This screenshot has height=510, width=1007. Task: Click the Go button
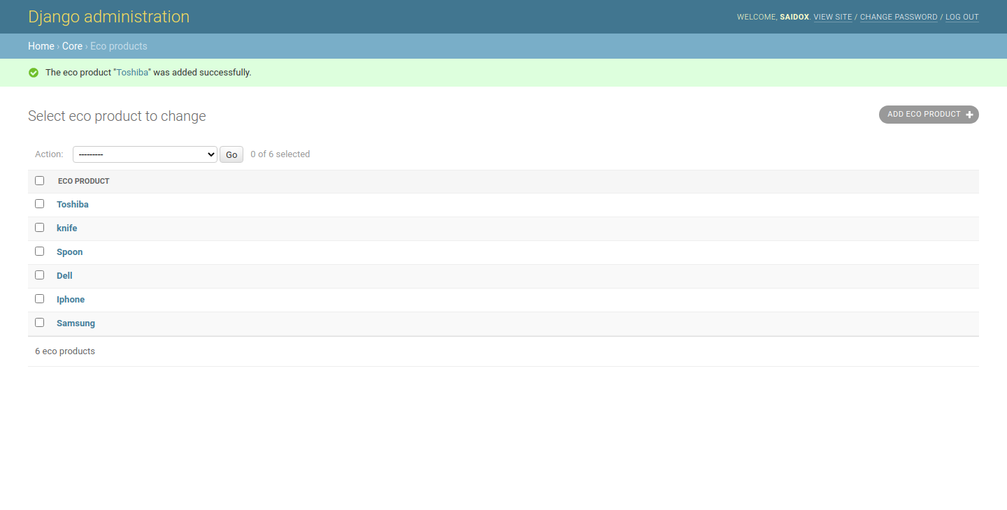(231, 154)
